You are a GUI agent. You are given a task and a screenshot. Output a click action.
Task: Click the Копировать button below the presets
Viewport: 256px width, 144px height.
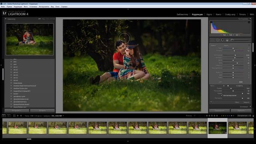(17, 110)
